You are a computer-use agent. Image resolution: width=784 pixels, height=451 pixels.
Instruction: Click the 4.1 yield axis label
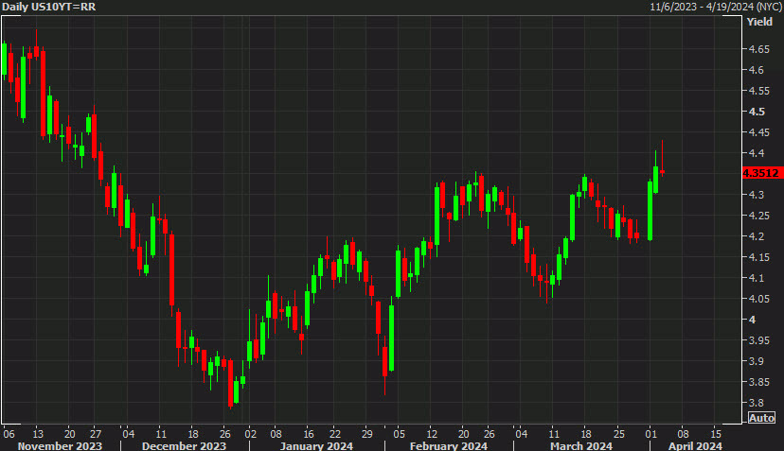pyautogui.click(x=756, y=278)
